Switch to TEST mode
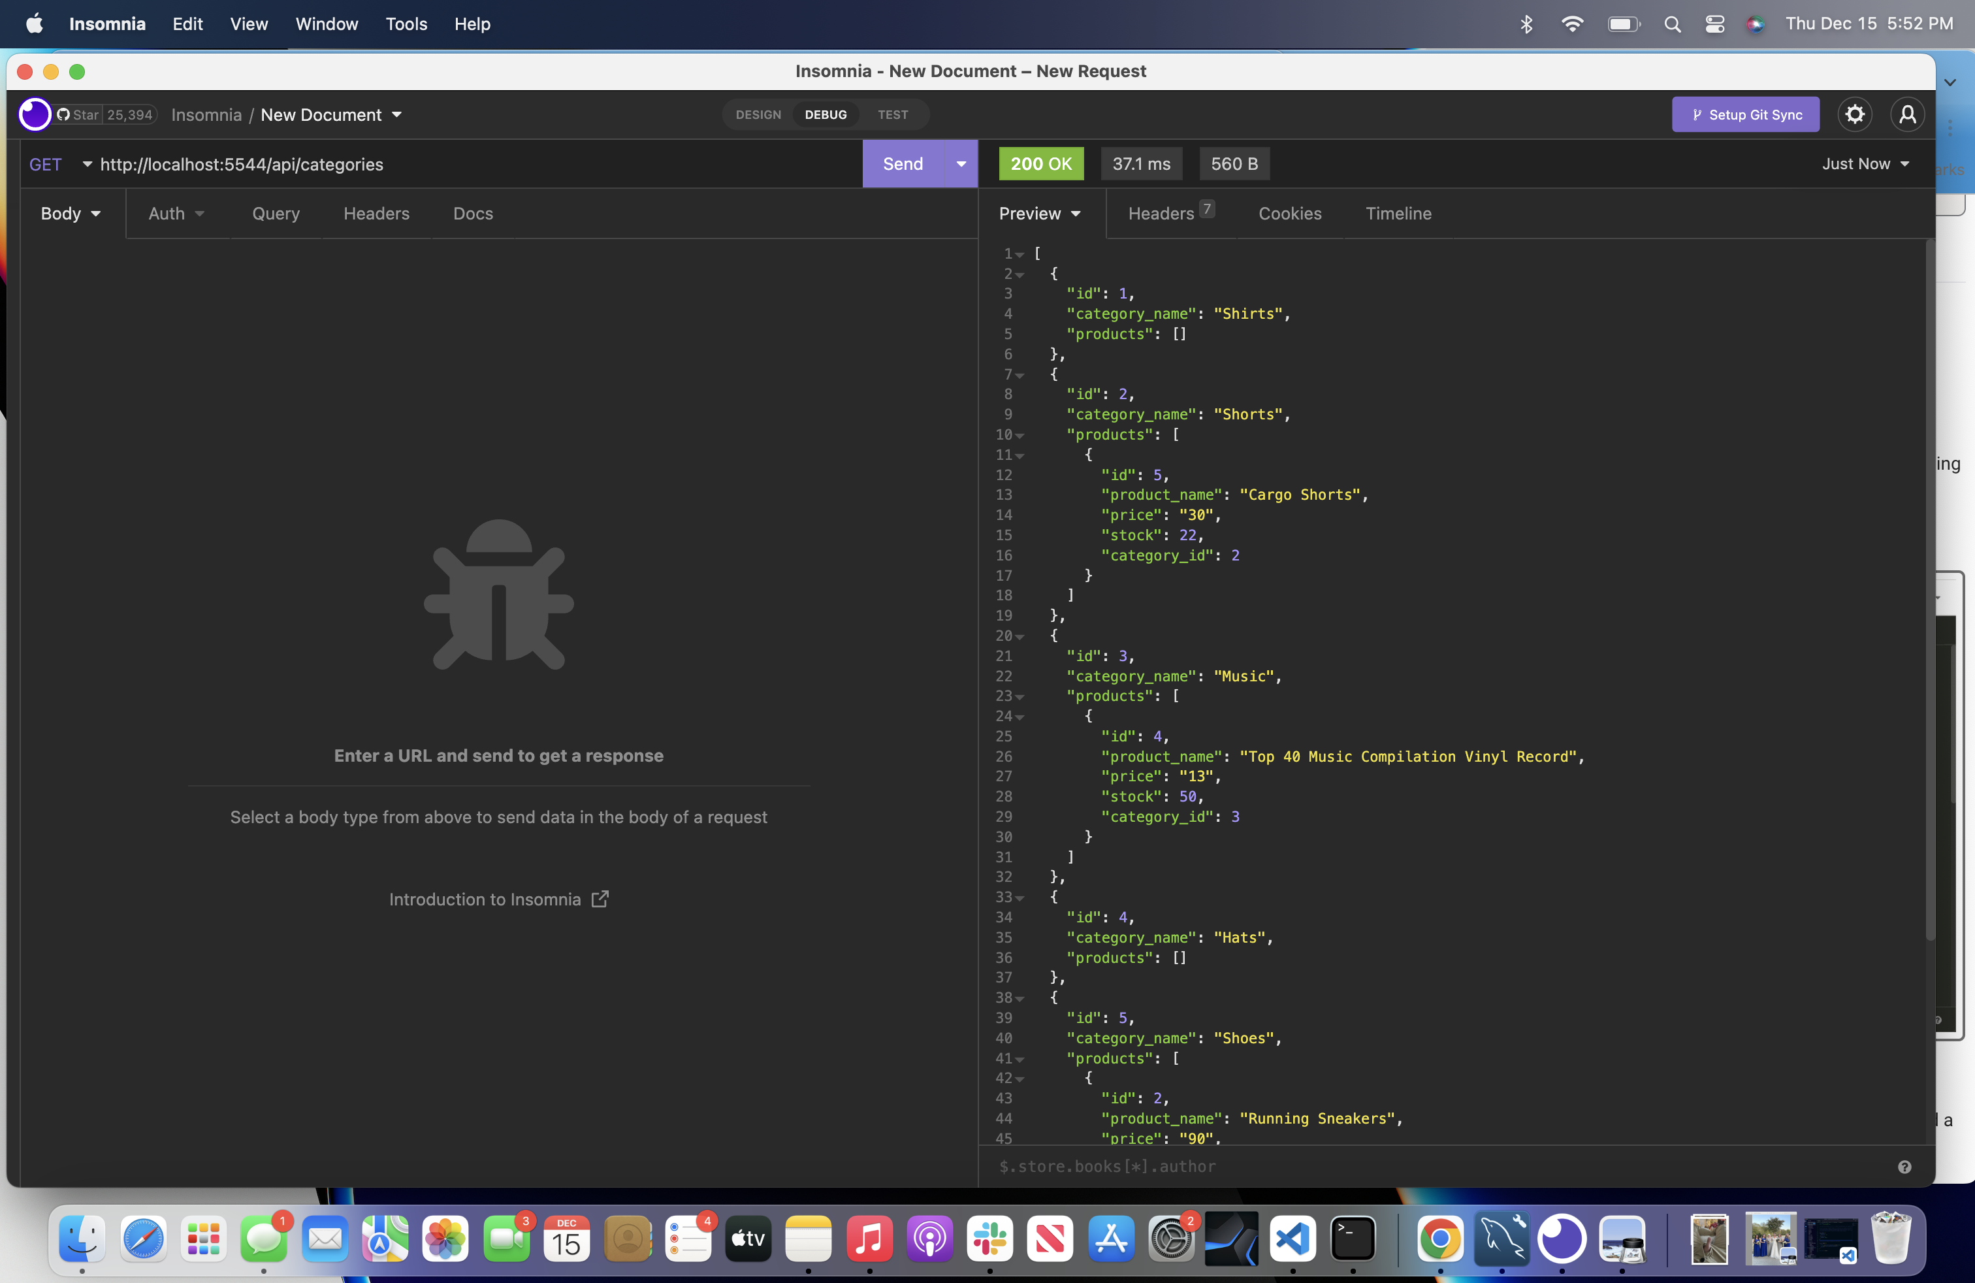 click(893, 114)
